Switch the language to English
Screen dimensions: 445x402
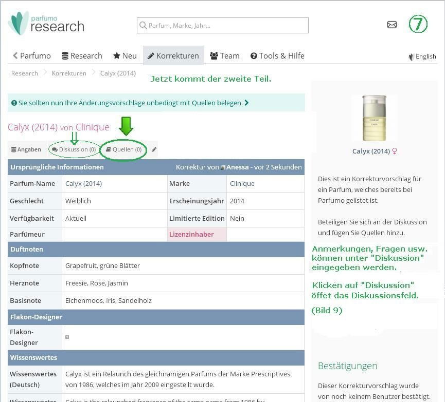click(422, 56)
